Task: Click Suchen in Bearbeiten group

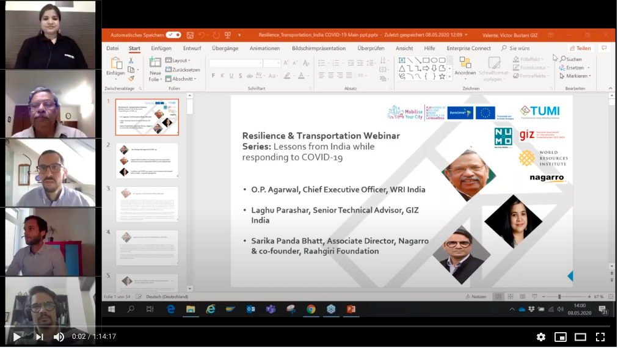Action: point(571,59)
